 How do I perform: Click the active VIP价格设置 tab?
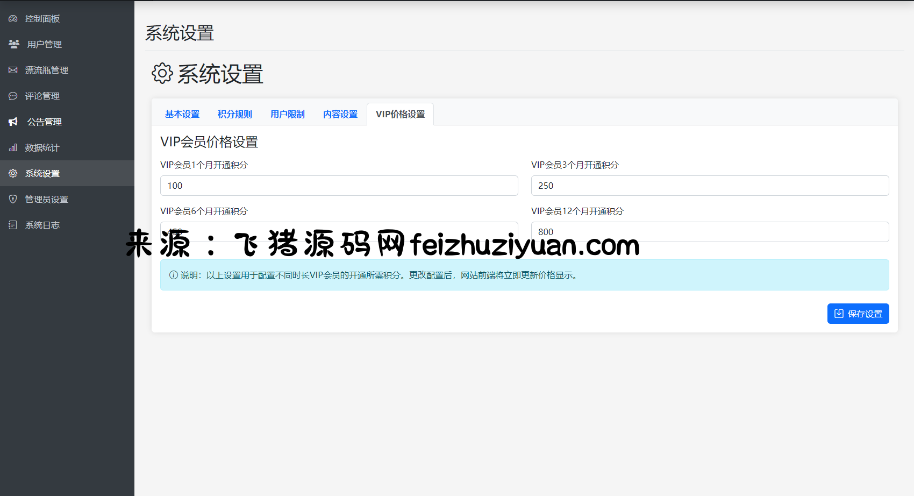coord(401,114)
